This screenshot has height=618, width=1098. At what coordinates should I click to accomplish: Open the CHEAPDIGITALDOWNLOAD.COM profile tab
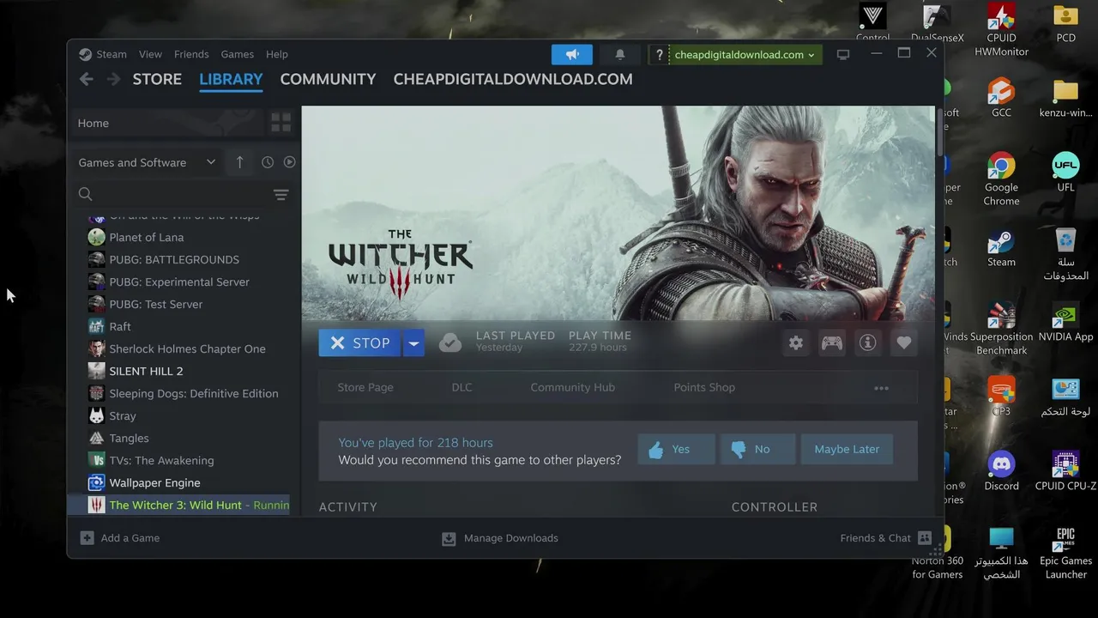click(513, 79)
